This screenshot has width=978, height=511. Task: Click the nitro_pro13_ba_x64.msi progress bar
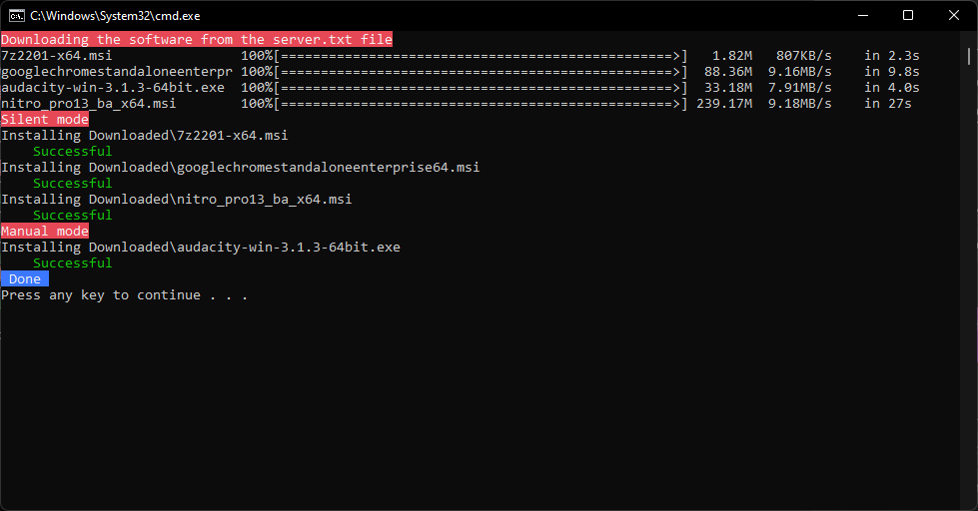coord(481,104)
